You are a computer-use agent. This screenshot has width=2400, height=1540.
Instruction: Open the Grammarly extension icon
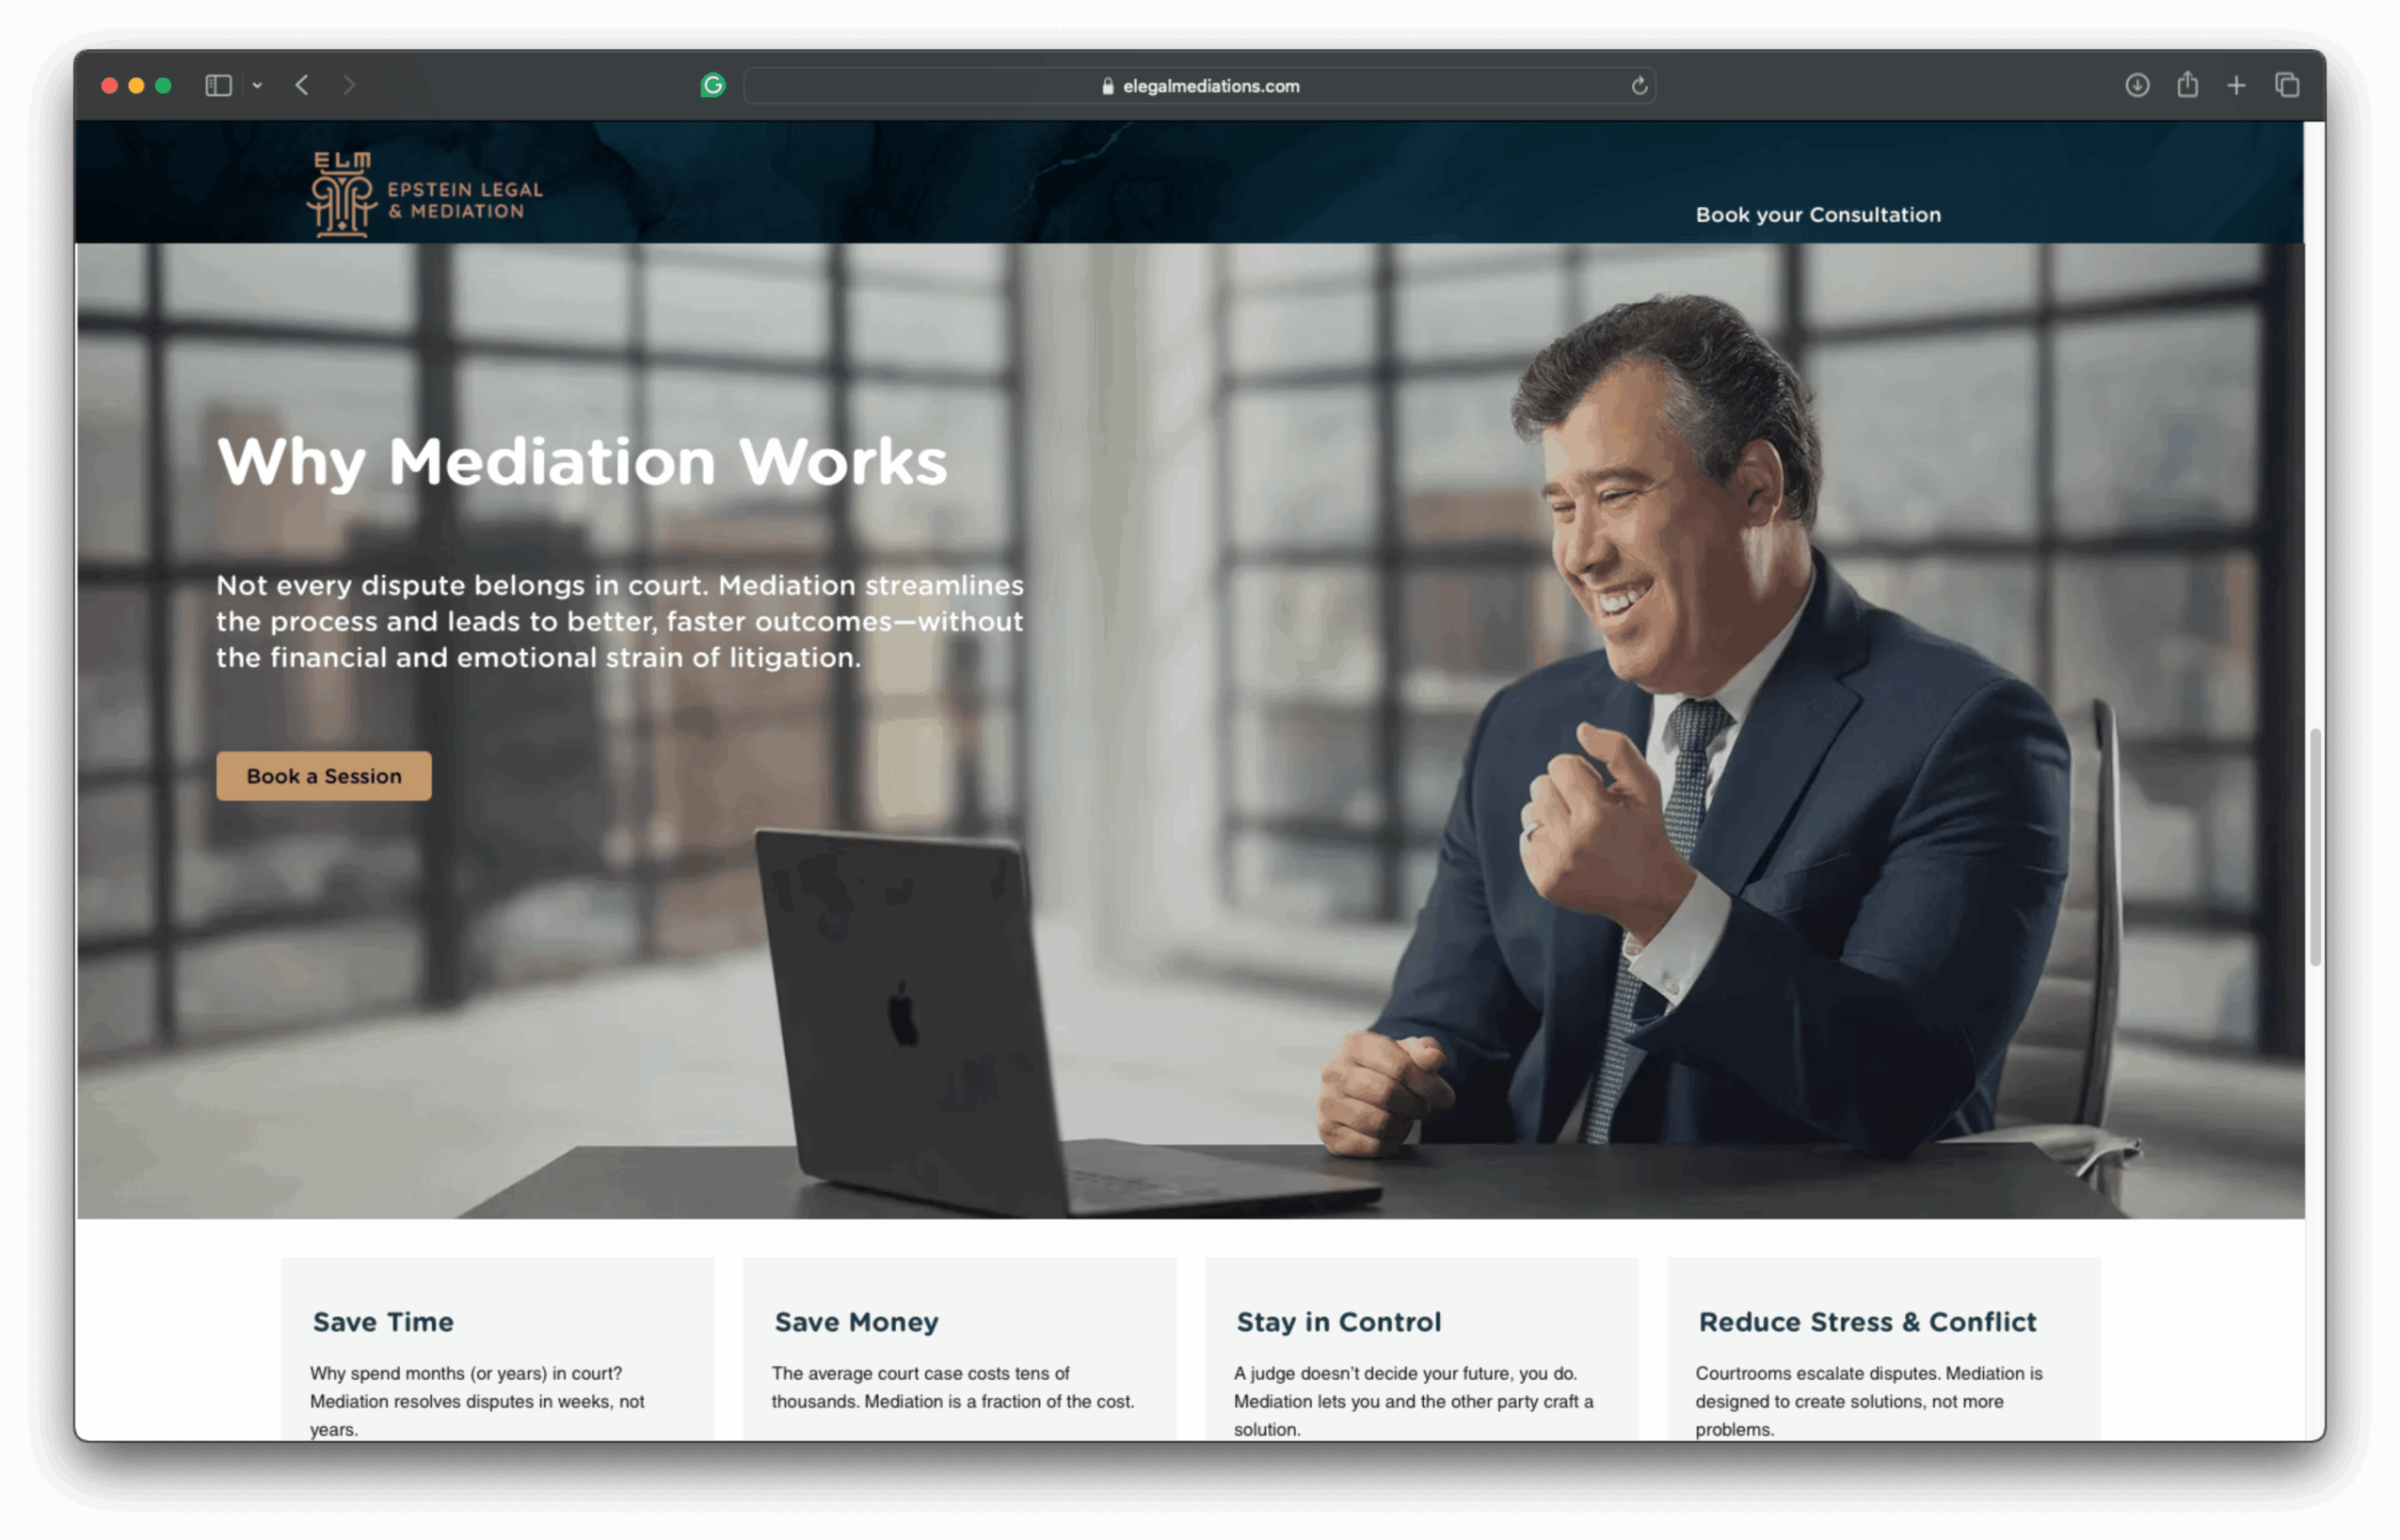713,86
